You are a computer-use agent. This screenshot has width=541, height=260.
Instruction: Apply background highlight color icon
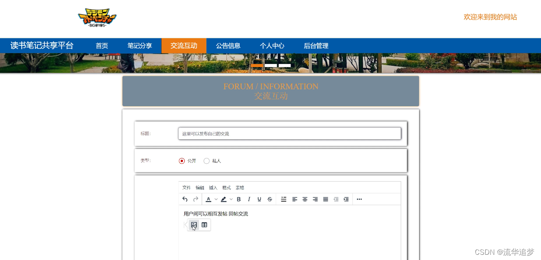223,199
